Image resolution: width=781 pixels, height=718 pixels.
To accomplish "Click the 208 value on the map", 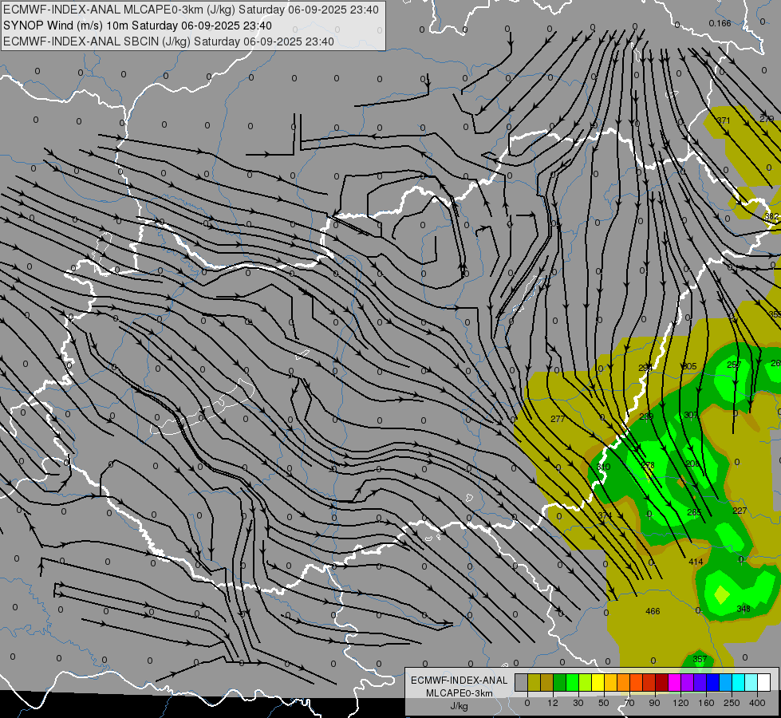I will (x=692, y=464).
